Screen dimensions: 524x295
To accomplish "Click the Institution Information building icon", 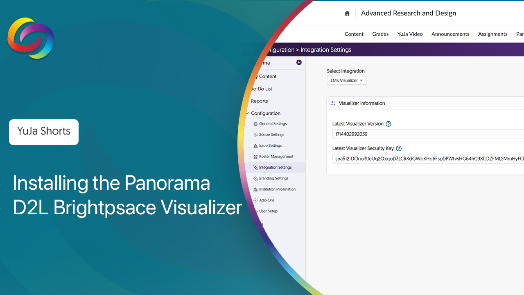I will 256,189.
